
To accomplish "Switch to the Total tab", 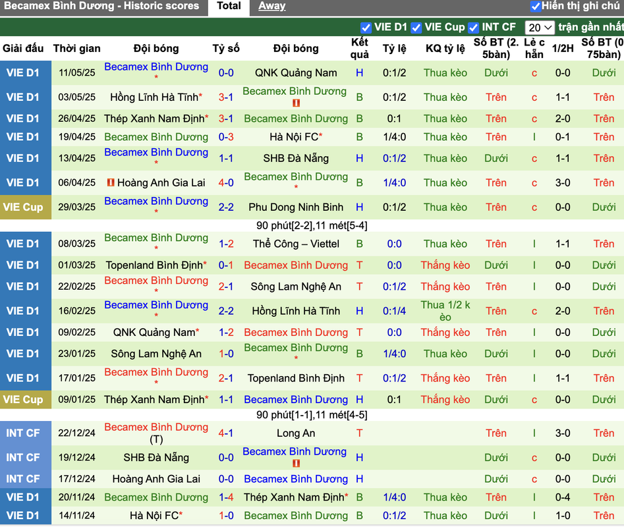I will coord(229,7).
